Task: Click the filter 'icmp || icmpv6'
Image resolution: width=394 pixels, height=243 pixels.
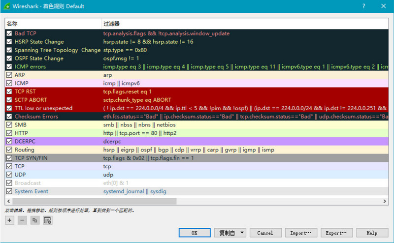Action: [x=121, y=83]
